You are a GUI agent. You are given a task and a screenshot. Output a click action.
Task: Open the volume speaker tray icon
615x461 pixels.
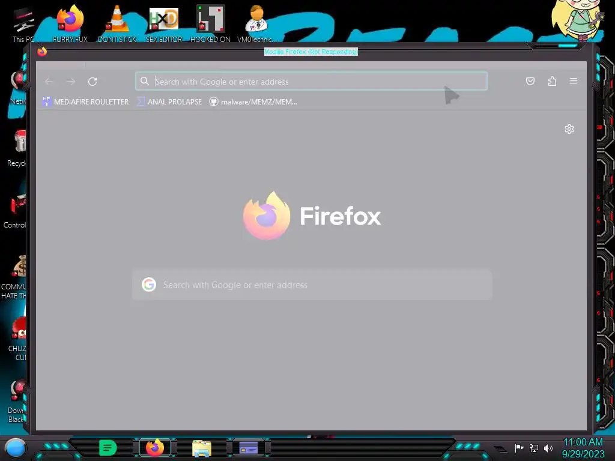click(x=548, y=448)
